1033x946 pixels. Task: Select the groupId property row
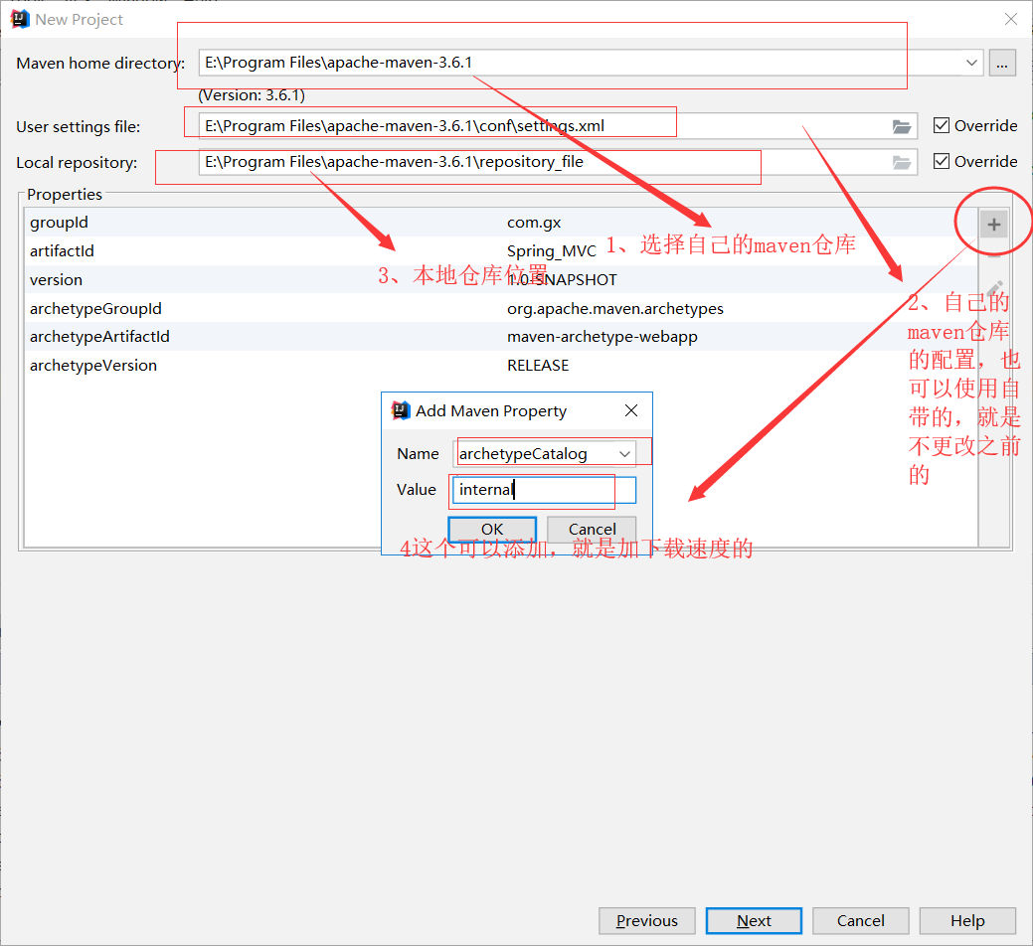(501, 223)
